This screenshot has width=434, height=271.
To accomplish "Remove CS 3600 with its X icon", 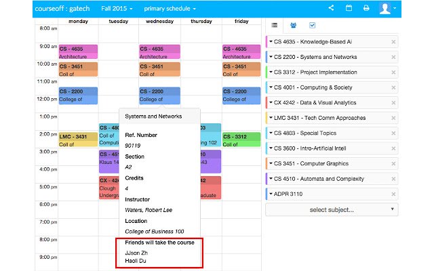I will pos(393,148).
